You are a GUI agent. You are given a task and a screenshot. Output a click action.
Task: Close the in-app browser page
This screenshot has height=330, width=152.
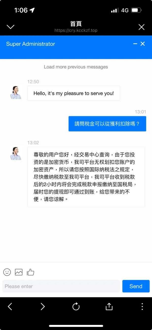141,27
